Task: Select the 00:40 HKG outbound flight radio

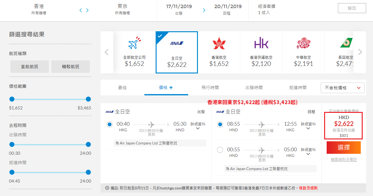Action: 110,124
